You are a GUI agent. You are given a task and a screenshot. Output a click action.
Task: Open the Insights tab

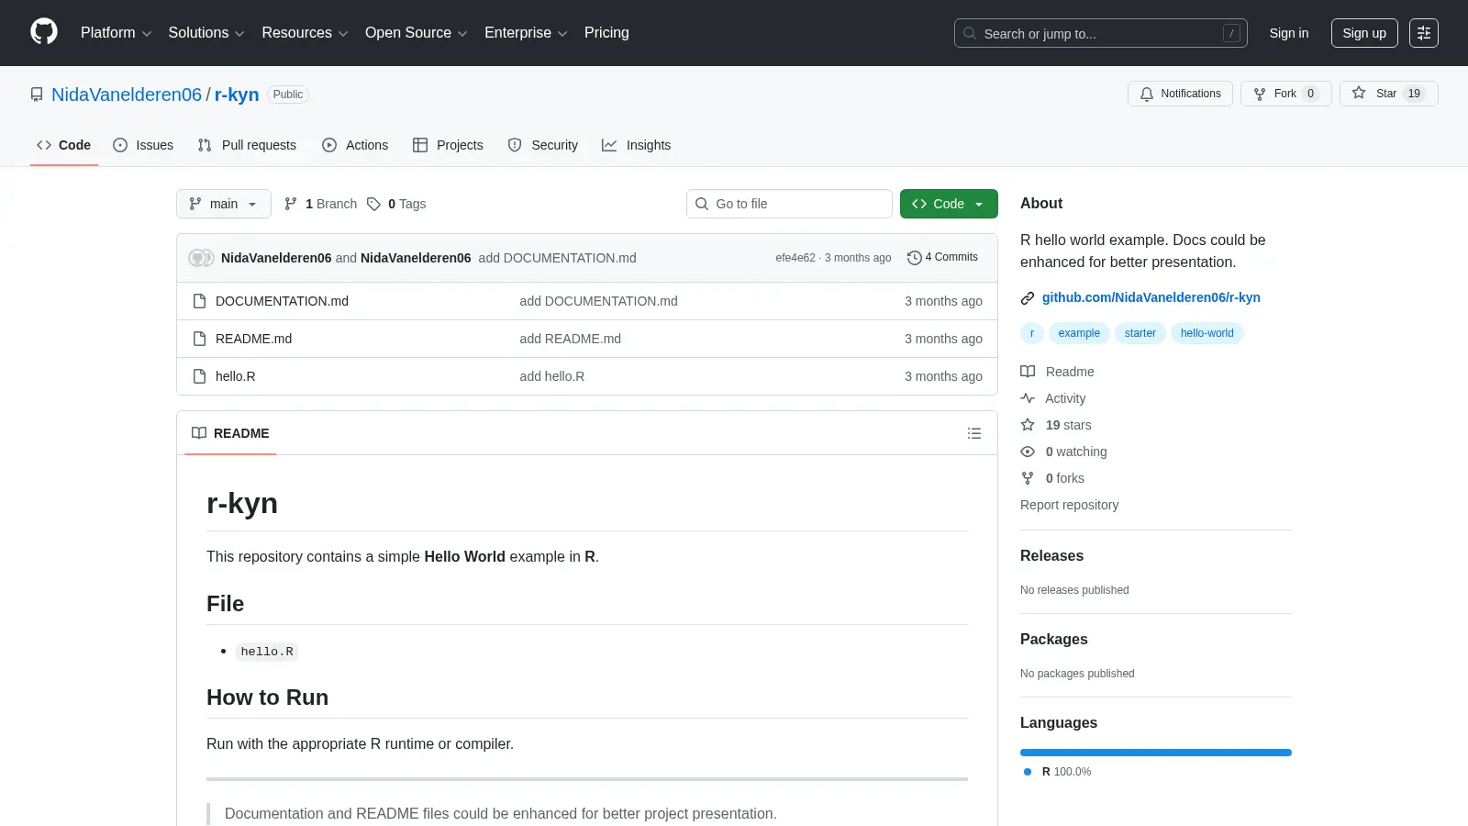coord(637,145)
